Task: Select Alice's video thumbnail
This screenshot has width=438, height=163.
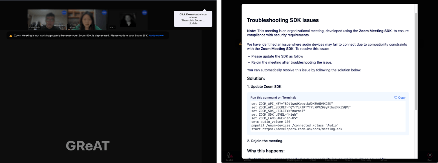Action: point(87,20)
